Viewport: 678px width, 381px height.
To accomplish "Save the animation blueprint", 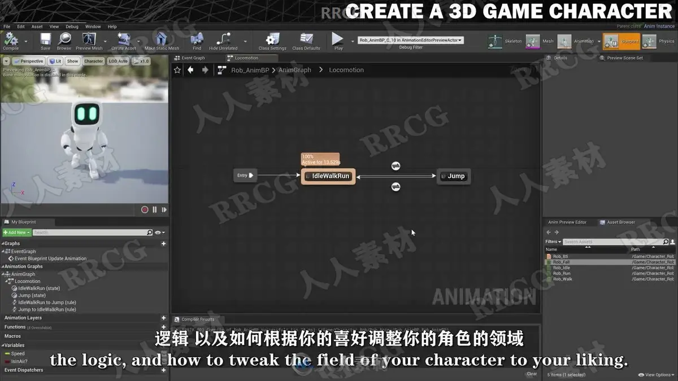I will 45,39.
